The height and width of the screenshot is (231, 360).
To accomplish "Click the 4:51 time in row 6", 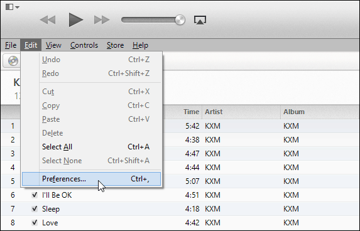I will pyautogui.click(x=192, y=195).
